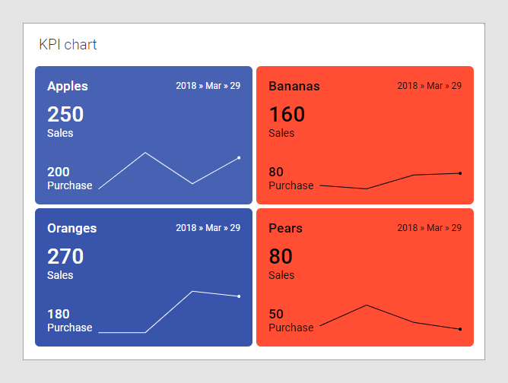508x383 pixels.
Task: Select the Pears tile heading
Action: (x=285, y=228)
